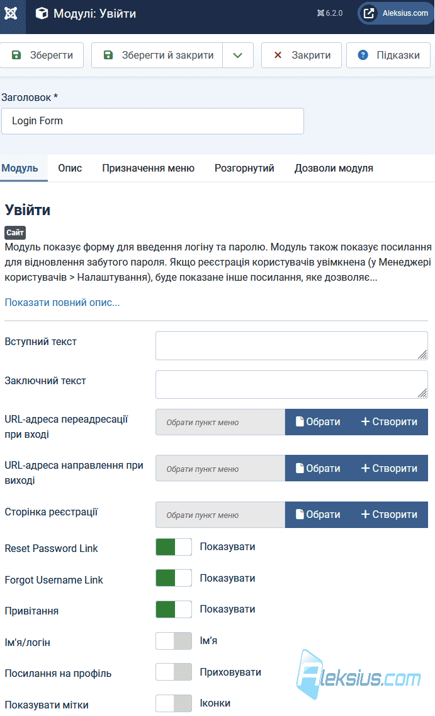Open the Призначення меню tab
Screen dimensions: 435x716
tap(148, 168)
